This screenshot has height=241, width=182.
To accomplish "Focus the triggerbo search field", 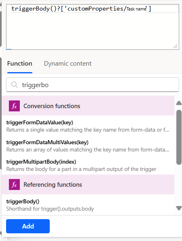I will pyautogui.click(x=93, y=85).
